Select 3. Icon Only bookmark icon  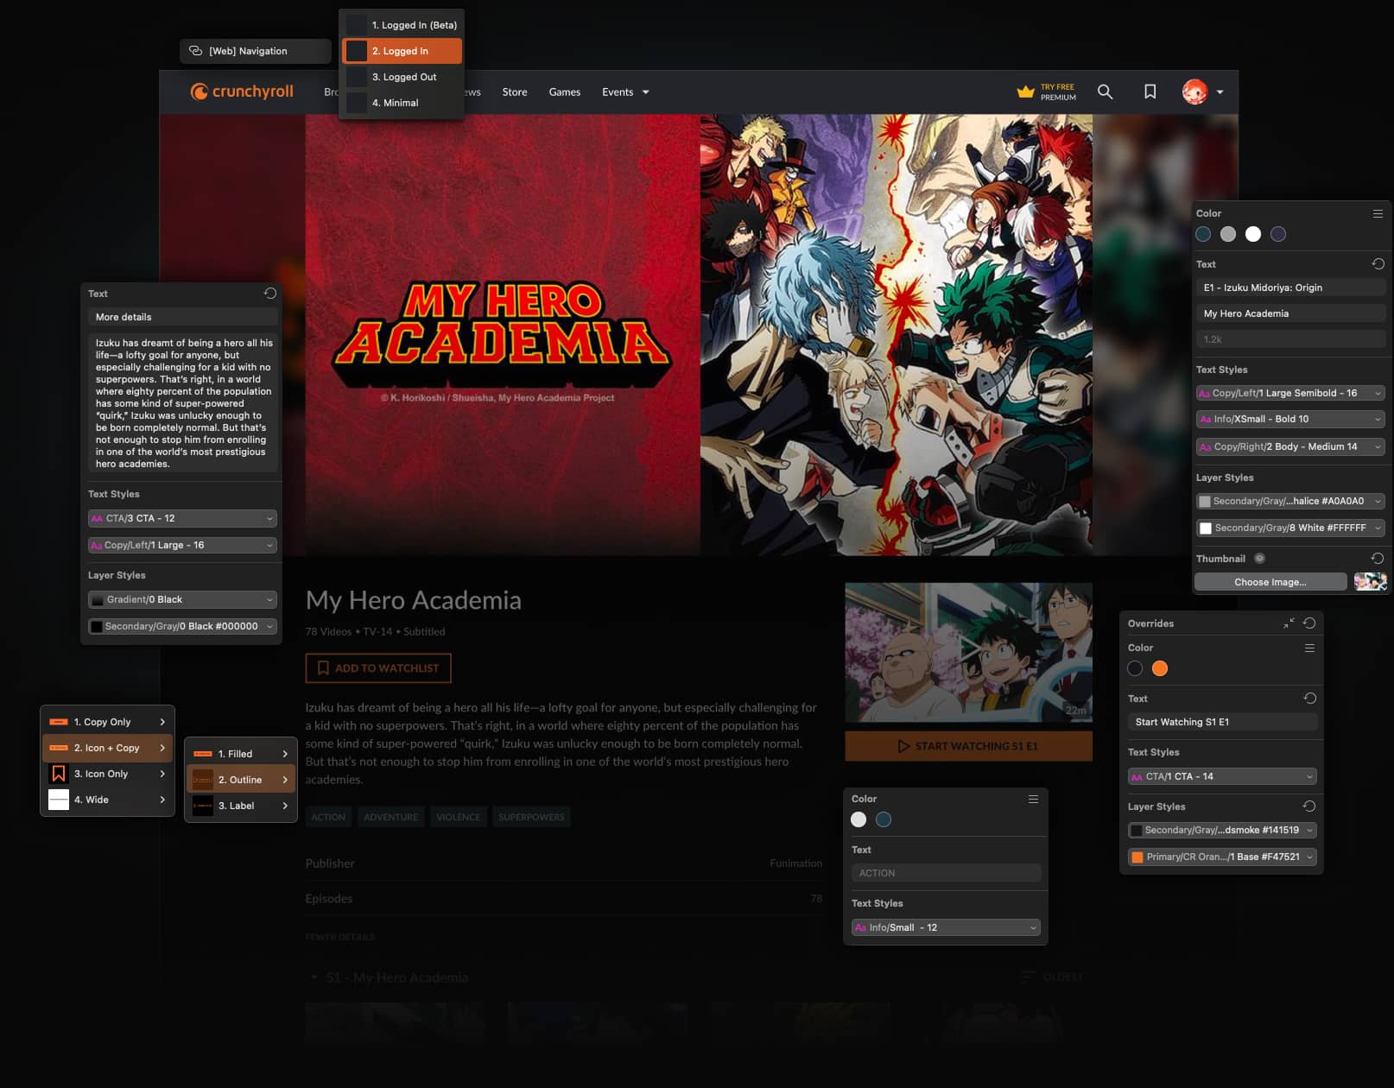tap(59, 774)
